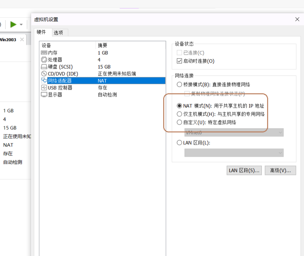Select 桥接模式(B) network mode
This screenshot has width=304, height=256.
click(179, 84)
